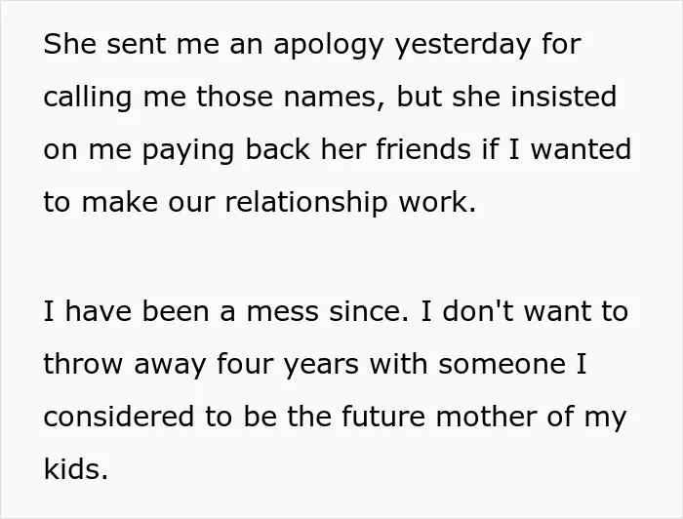The image size is (683, 519).
Task: Click the word "mess"
Action: (283, 312)
